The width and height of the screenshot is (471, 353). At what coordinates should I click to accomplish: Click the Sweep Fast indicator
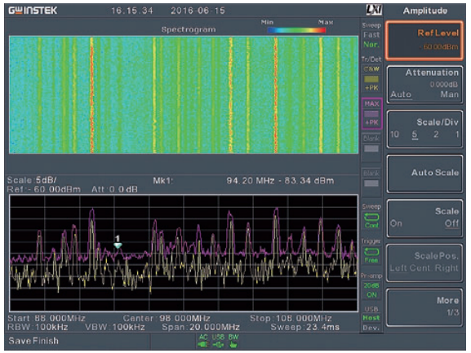point(371,35)
